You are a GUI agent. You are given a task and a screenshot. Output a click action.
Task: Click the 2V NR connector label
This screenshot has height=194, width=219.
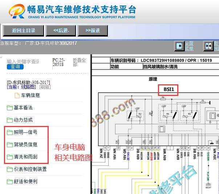coord(101,153)
